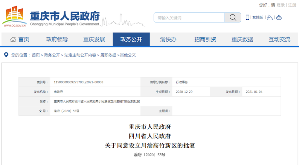Open the mobile version phone icon
Viewport: 299px width, 165px height.
[248, 18]
